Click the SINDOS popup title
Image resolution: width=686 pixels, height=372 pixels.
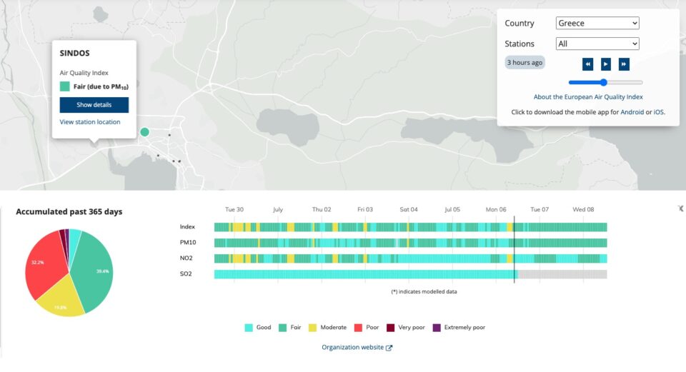[75, 54]
